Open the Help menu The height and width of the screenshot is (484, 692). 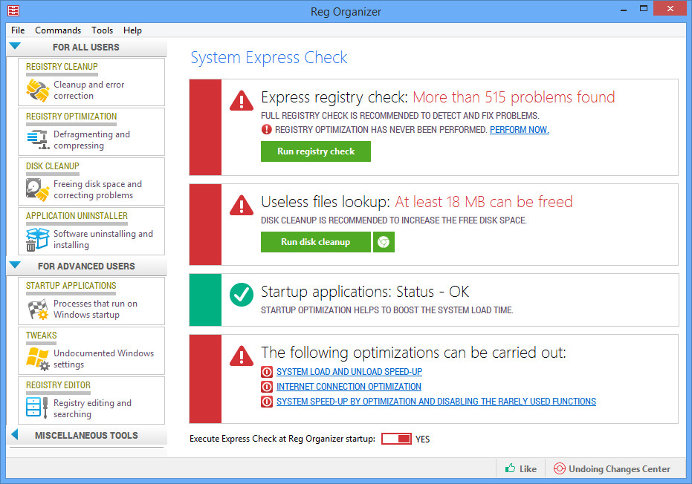(x=132, y=30)
